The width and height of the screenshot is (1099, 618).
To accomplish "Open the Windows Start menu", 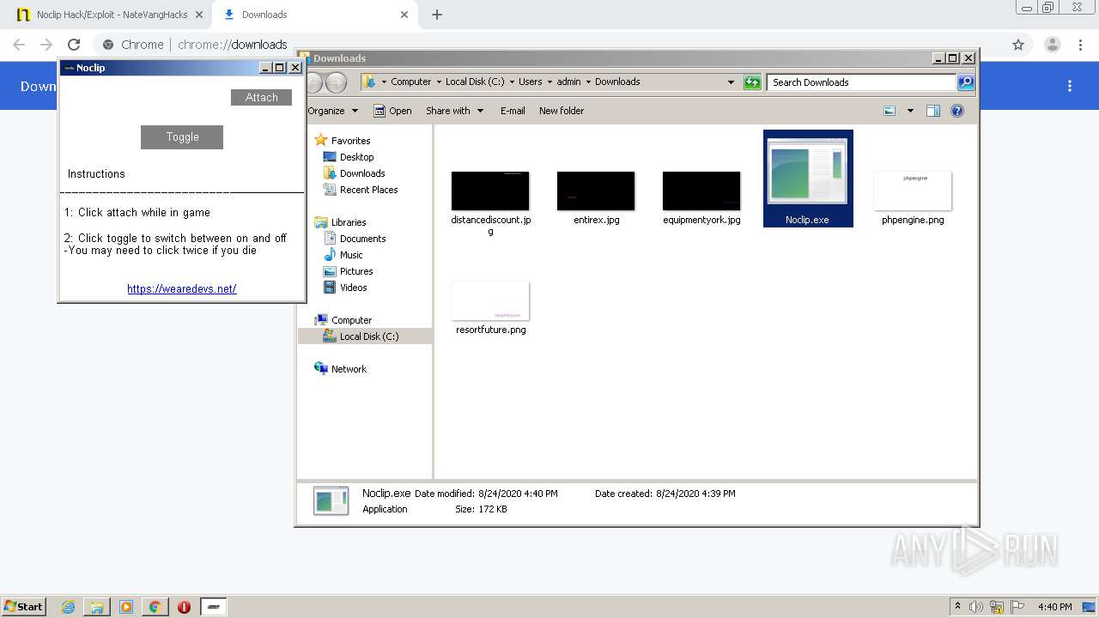I will click(x=23, y=606).
